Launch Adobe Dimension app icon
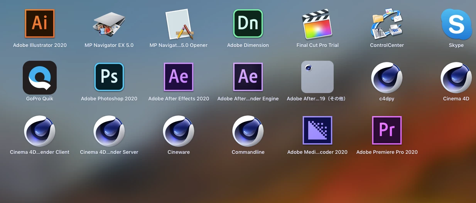The width and height of the screenshot is (476, 203). (x=248, y=23)
